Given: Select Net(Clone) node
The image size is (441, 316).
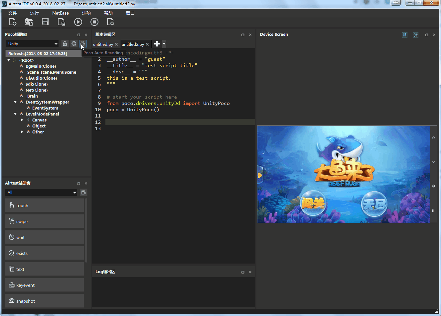Looking at the screenshot, I should 37,90.
